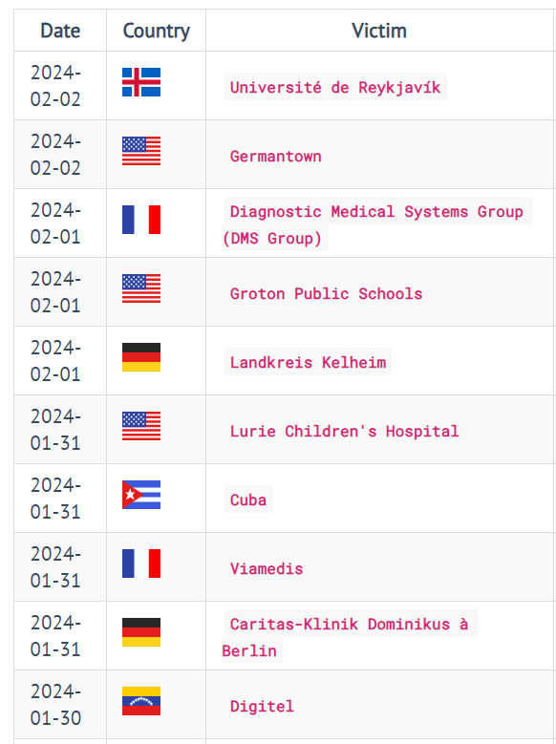The width and height of the screenshot is (556, 744).
Task: Click the Iceland flag icon
Action: (x=141, y=82)
